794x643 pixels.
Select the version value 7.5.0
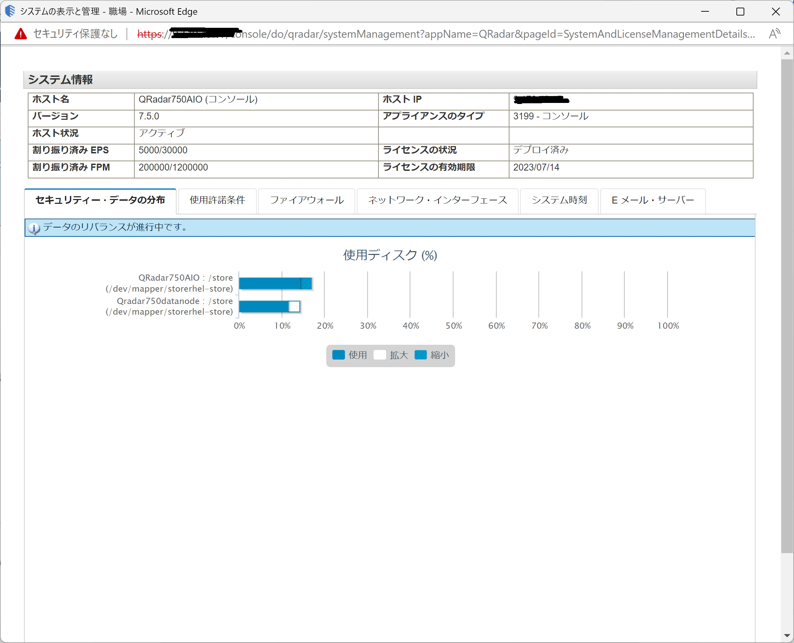coord(149,116)
